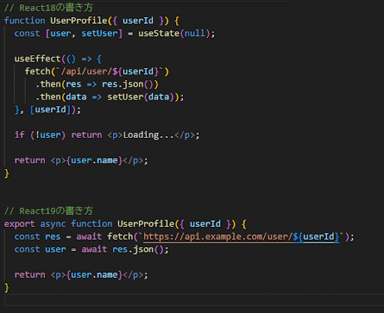Click 'await' before fetch

coord(89,237)
